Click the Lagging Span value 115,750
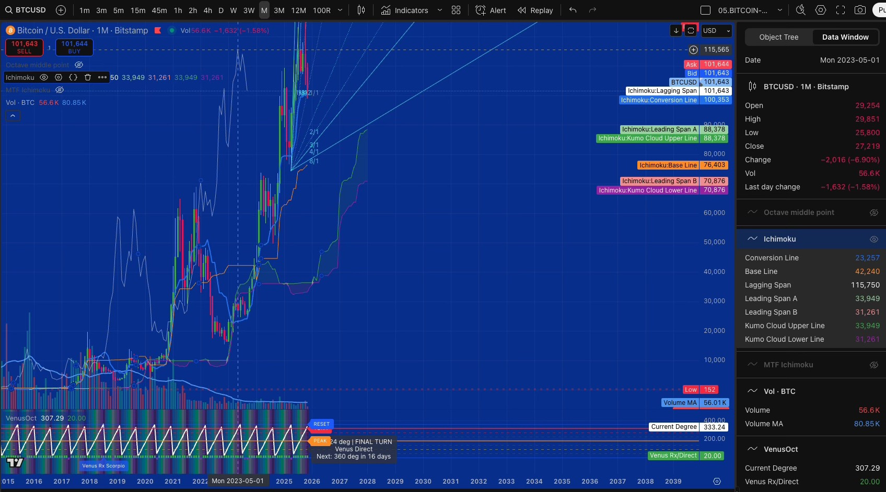Image resolution: width=886 pixels, height=492 pixels. point(865,285)
